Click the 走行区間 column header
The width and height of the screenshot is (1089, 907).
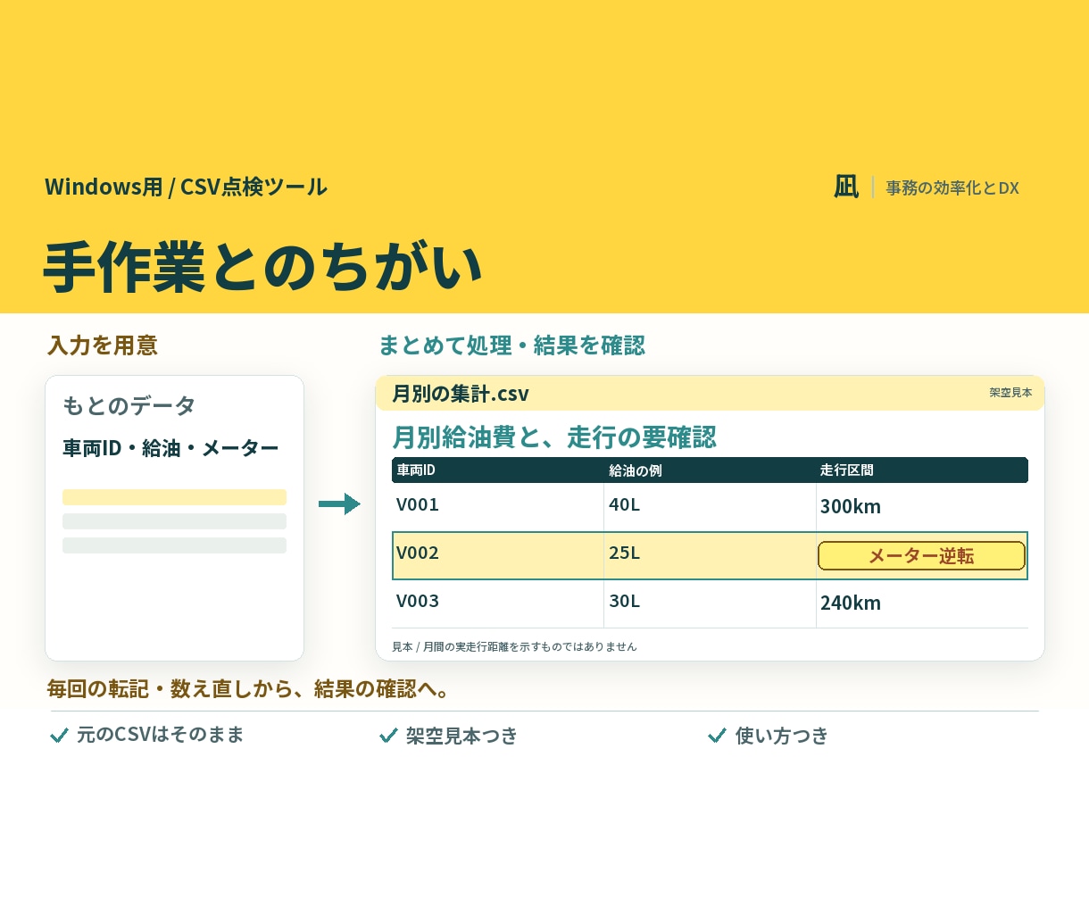(847, 470)
